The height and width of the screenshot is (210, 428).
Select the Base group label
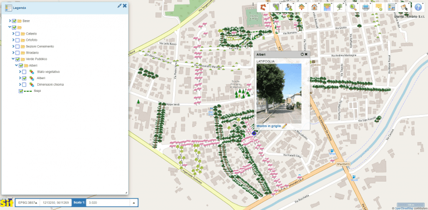point(26,21)
